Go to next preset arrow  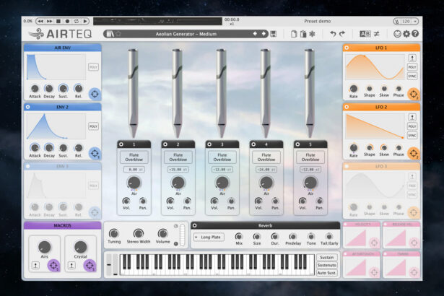pyautogui.click(x=264, y=34)
